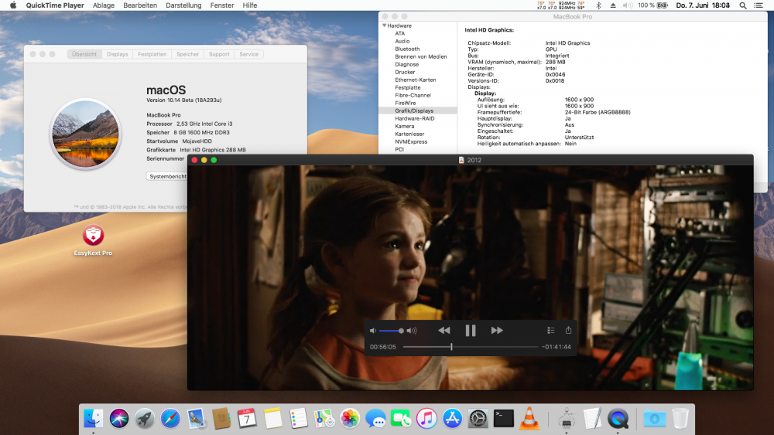Open VLC from the Dock
The image size is (774, 435).
tap(529, 419)
